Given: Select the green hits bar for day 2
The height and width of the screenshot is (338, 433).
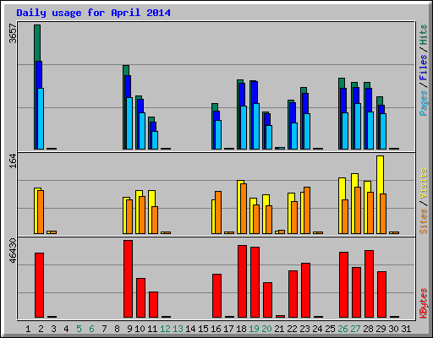Looking at the screenshot, I should coord(37,43).
